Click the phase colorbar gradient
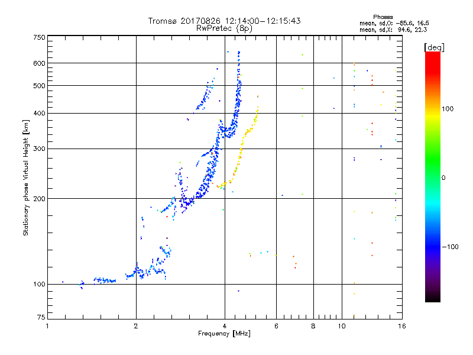This screenshot has width=473, height=355. (x=433, y=176)
